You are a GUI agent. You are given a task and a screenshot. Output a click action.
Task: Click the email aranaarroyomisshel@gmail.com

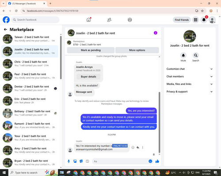click(x=94, y=149)
